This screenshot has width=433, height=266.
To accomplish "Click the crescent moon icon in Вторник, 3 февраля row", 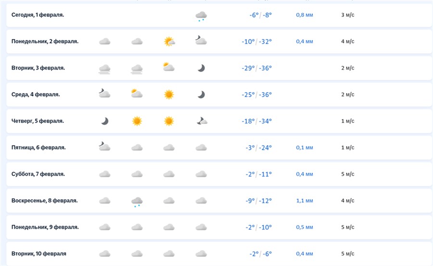I will pos(201,68).
